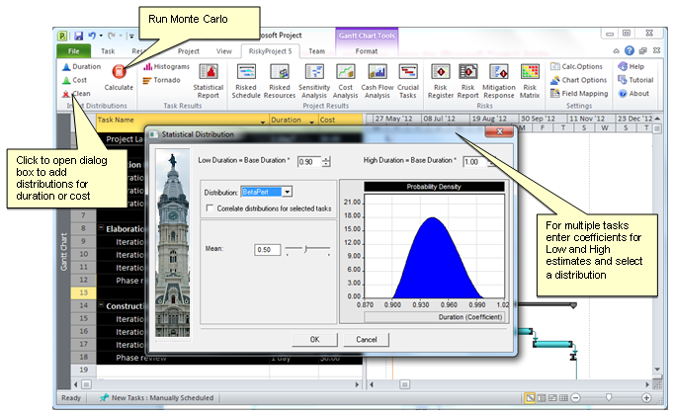The height and width of the screenshot is (416, 674).
Task: Click New Tasks Manually Scheduled status item
Action: click(157, 398)
